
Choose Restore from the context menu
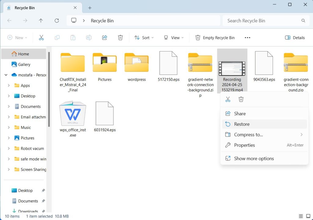241,124
